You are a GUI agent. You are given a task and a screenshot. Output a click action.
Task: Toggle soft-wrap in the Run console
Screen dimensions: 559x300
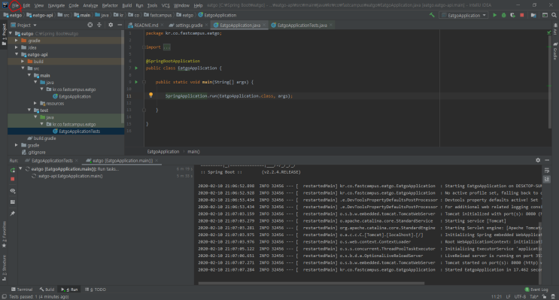[x=546, y=171]
